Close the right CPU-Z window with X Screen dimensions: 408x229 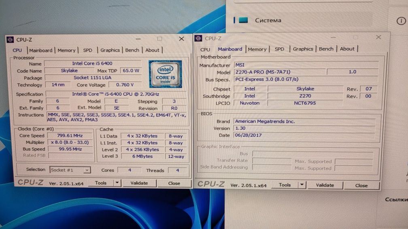click(x=378, y=38)
